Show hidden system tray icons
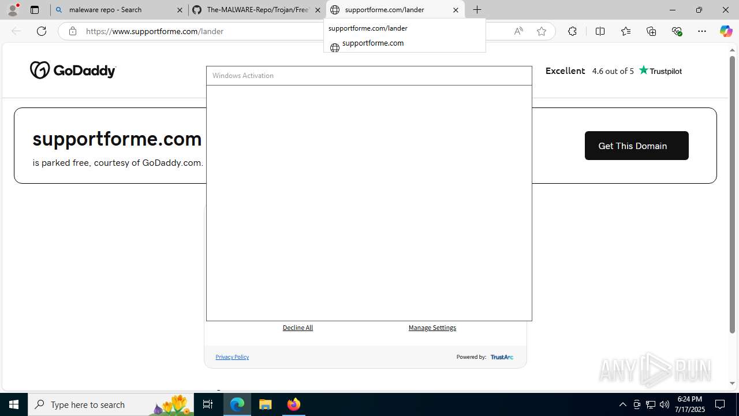 pyautogui.click(x=623, y=404)
